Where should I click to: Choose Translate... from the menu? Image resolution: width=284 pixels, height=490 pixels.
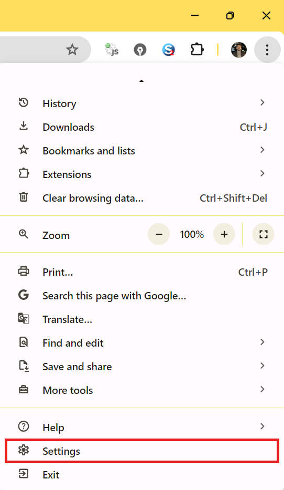click(x=142, y=319)
